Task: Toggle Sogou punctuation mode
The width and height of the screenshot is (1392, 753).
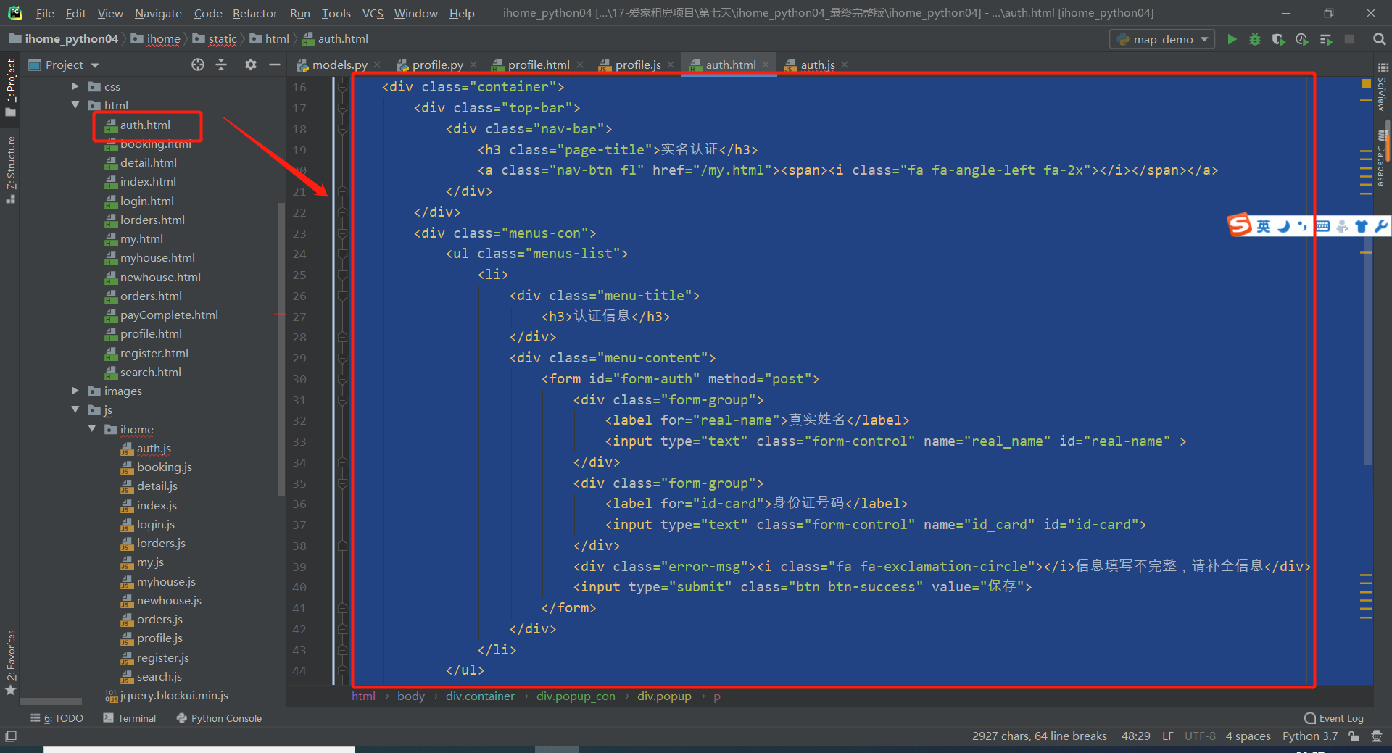Action: click(x=1303, y=226)
